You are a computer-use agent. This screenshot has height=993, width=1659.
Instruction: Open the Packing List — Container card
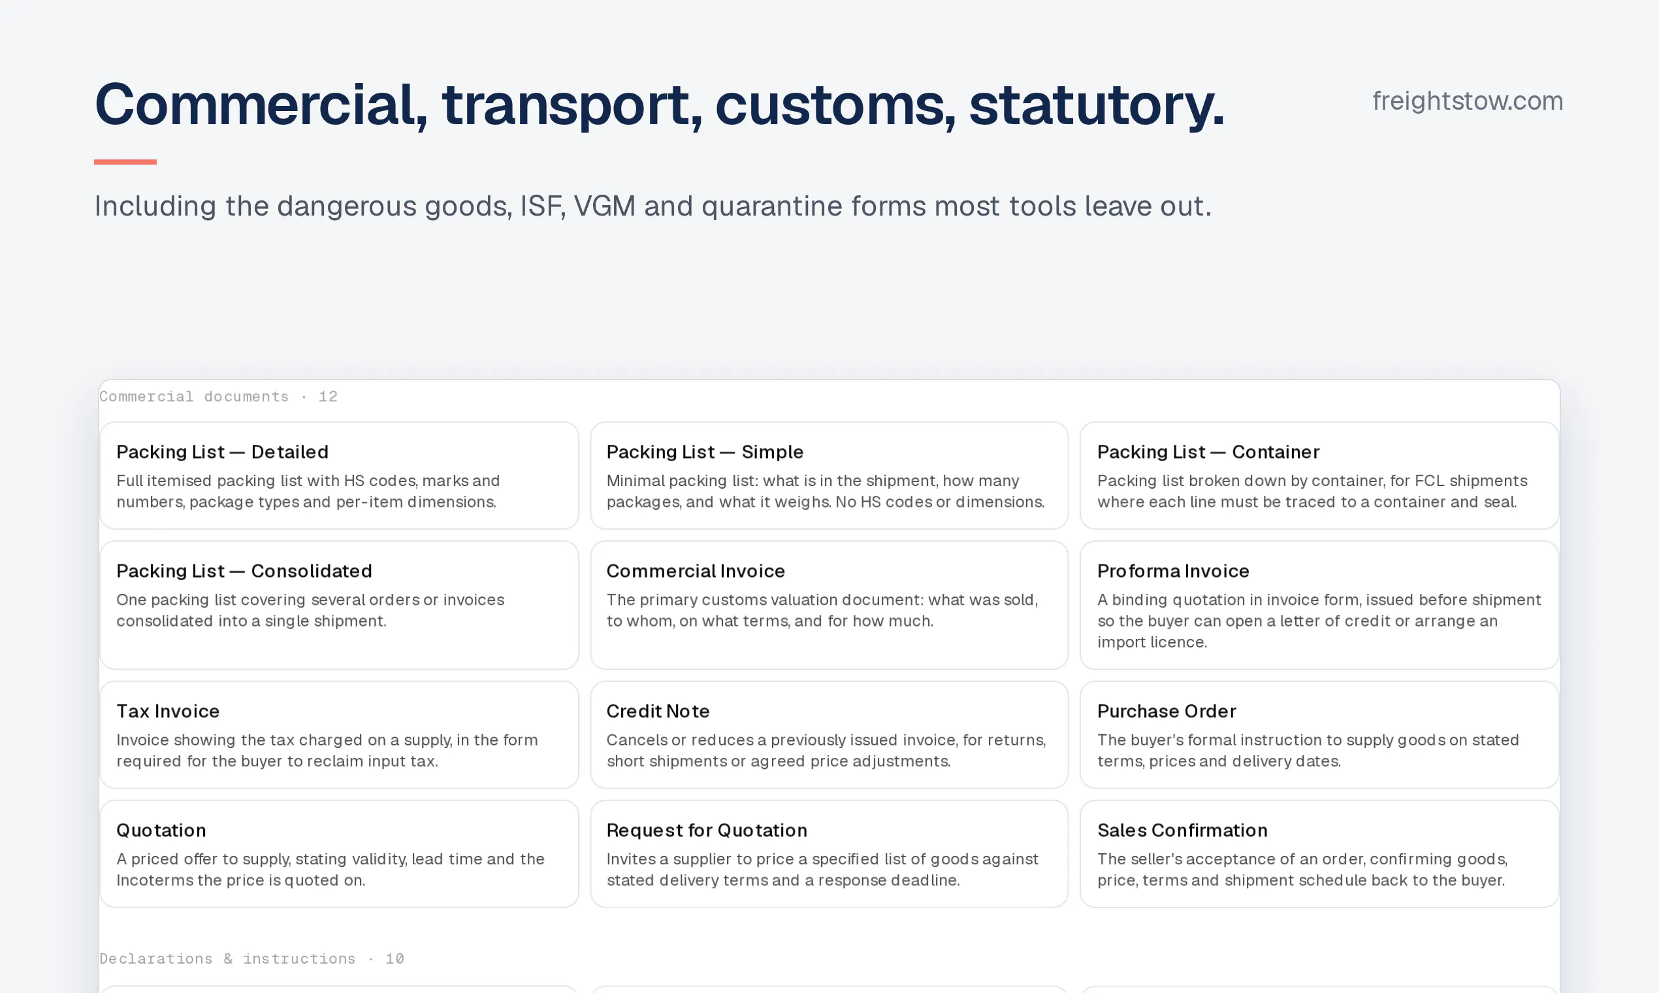(x=1319, y=475)
